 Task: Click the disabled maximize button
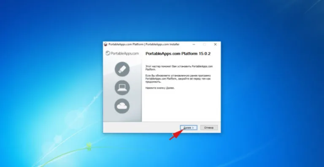(x=204, y=44)
